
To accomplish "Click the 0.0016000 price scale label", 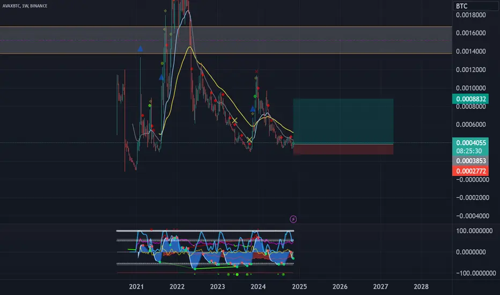I will coord(470,33).
